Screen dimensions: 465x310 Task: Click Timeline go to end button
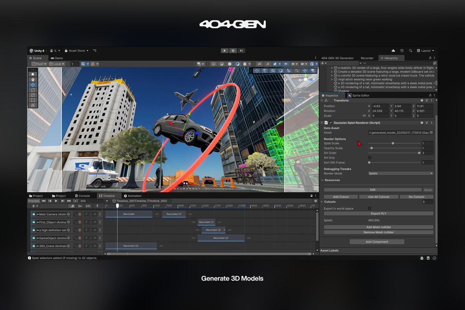click(x=69, y=201)
